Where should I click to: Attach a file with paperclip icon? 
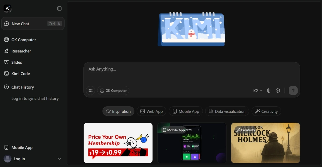(x=269, y=91)
